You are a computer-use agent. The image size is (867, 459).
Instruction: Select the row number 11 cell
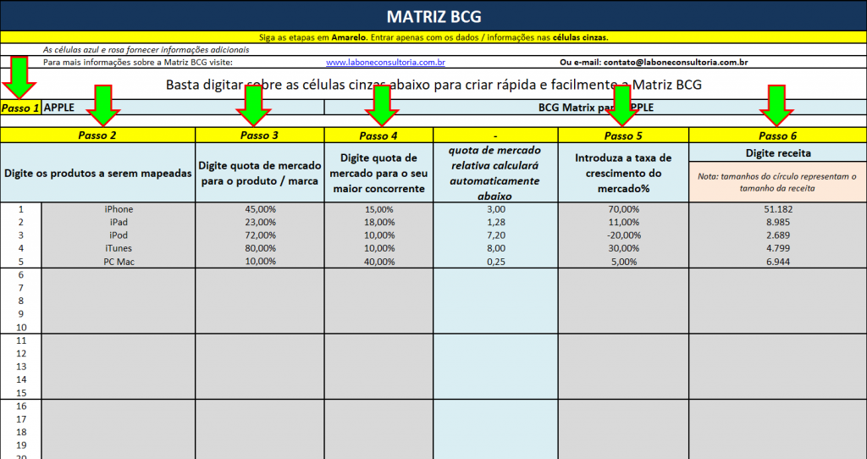tap(21, 340)
